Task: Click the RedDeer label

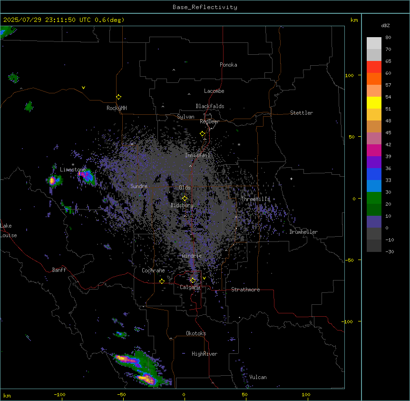Action: point(209,121)
